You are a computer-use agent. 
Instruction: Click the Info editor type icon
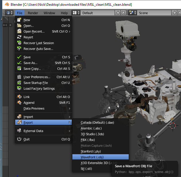click(8, 13)
